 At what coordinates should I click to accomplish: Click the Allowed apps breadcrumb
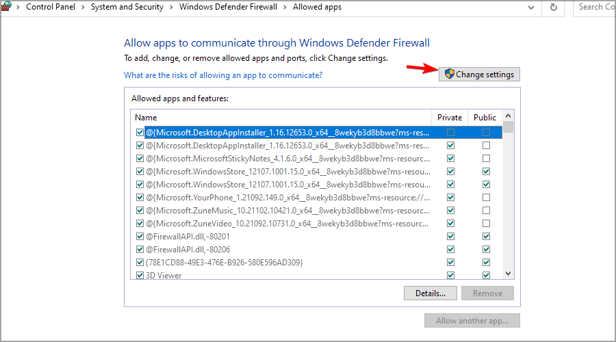[x=317, y=7]
